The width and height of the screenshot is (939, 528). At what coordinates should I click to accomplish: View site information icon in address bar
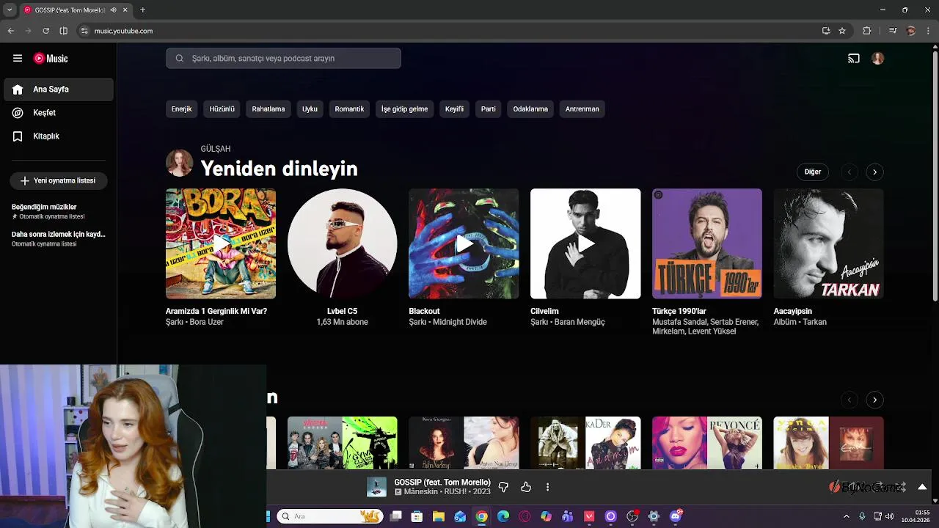[84, 31]
